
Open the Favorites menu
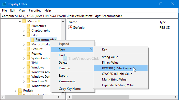click(35, 11)
